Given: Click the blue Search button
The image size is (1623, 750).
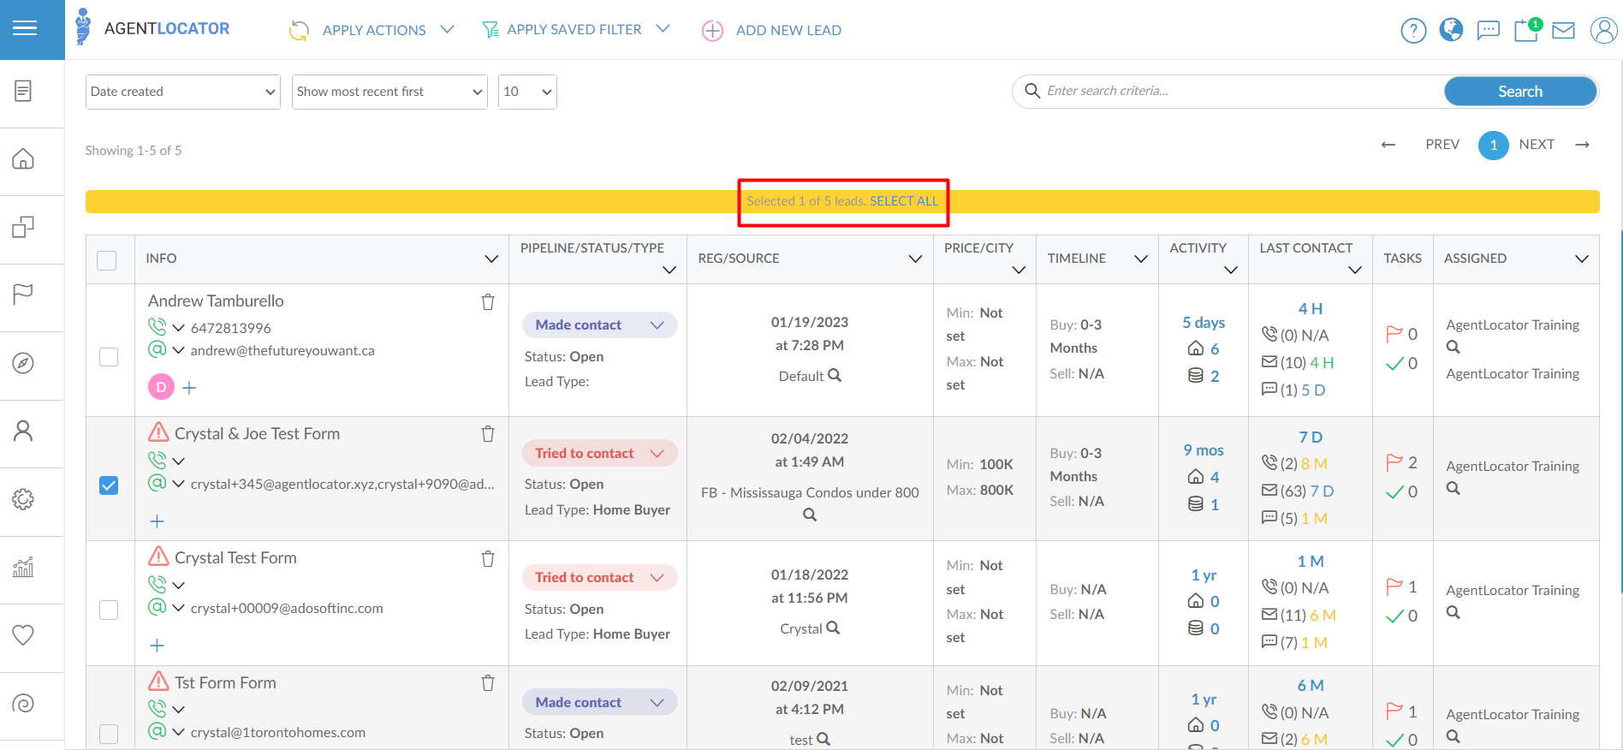Looking at the screenshot, I should (x=1520, y=92).
